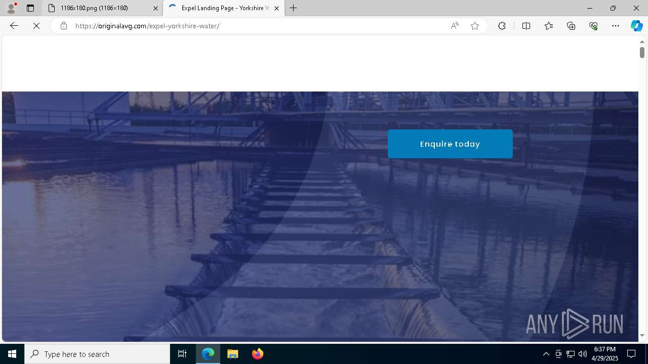The height and width of the screenshot is (364, 648).
Task: Show hidden tray icons
Action: [x=546, y=354]
